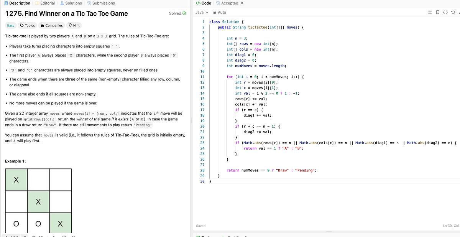Viewport: 460px width, 237px height.
Task: Open the Companies list
Action: [x=51, y=25]
